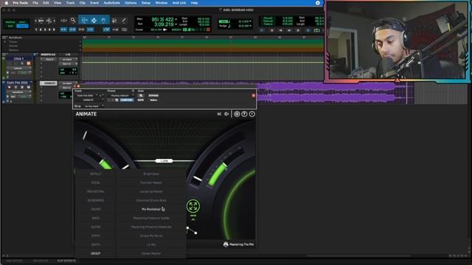Open the Track menu
The width and height of the screenshot is (472, 265).
pyautogui.click(x=70, y=3)
